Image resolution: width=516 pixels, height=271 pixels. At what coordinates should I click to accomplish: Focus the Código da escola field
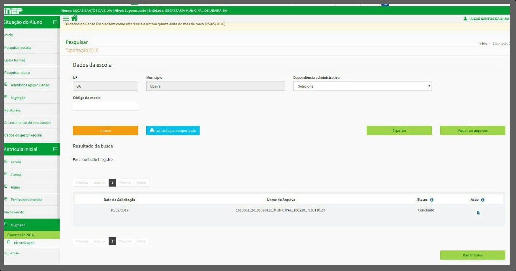coord(105,106)
